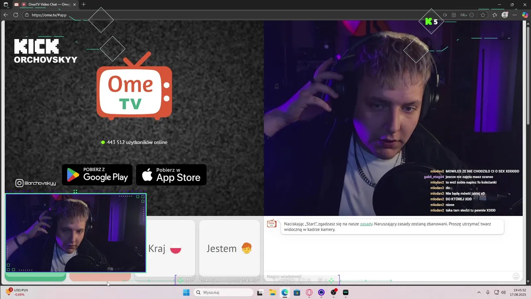The height and width of the screenshot is (299, 531).
Task: Open the purple circle app on taskbar
Action: 322,293
